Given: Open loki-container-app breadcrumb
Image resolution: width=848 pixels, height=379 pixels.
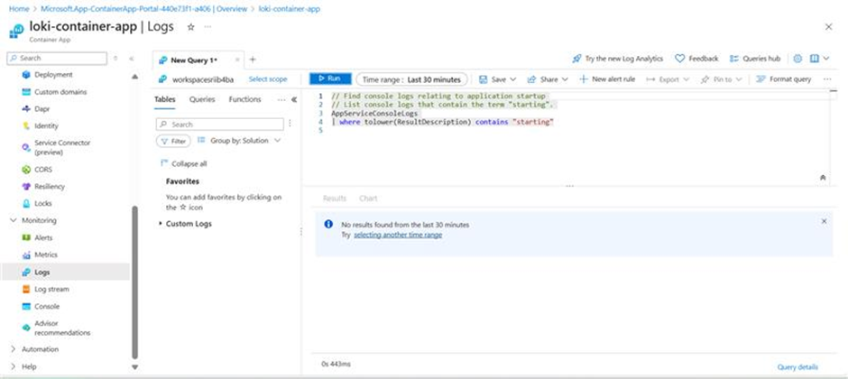Looking at the screenshot, I should pyautogui.click(x=290, y=9).
